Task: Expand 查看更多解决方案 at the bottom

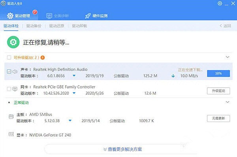Action: point(122,149)
